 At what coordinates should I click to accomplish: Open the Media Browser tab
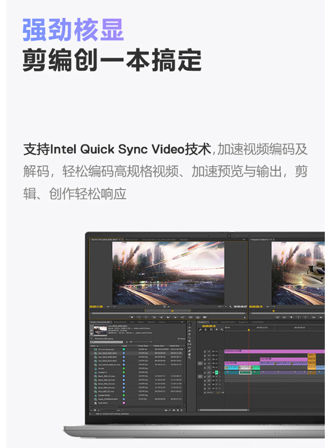pos(120,322)
